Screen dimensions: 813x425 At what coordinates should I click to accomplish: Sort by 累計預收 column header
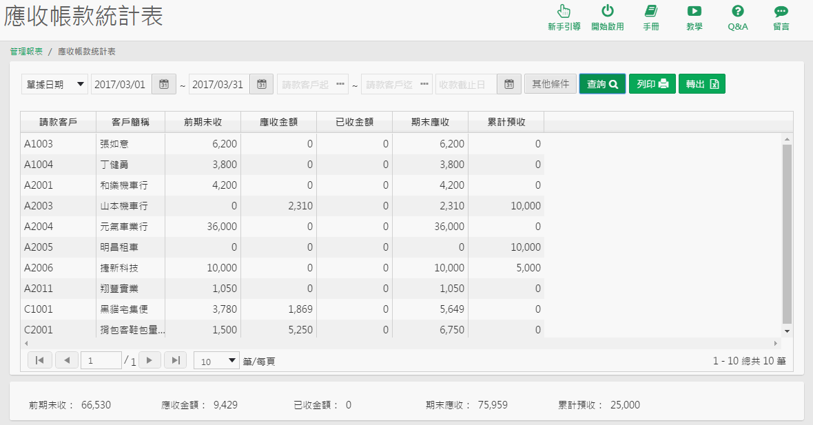(506, 122)
